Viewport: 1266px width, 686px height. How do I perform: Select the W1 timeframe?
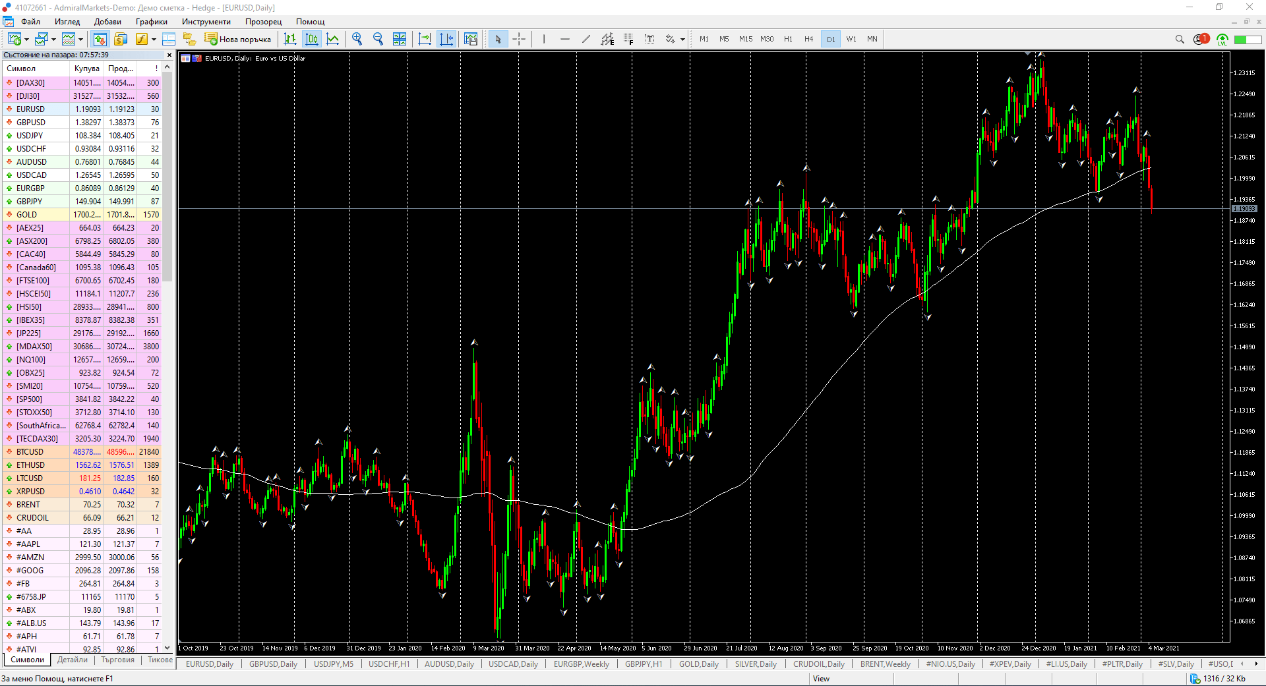tap(851, 39)
